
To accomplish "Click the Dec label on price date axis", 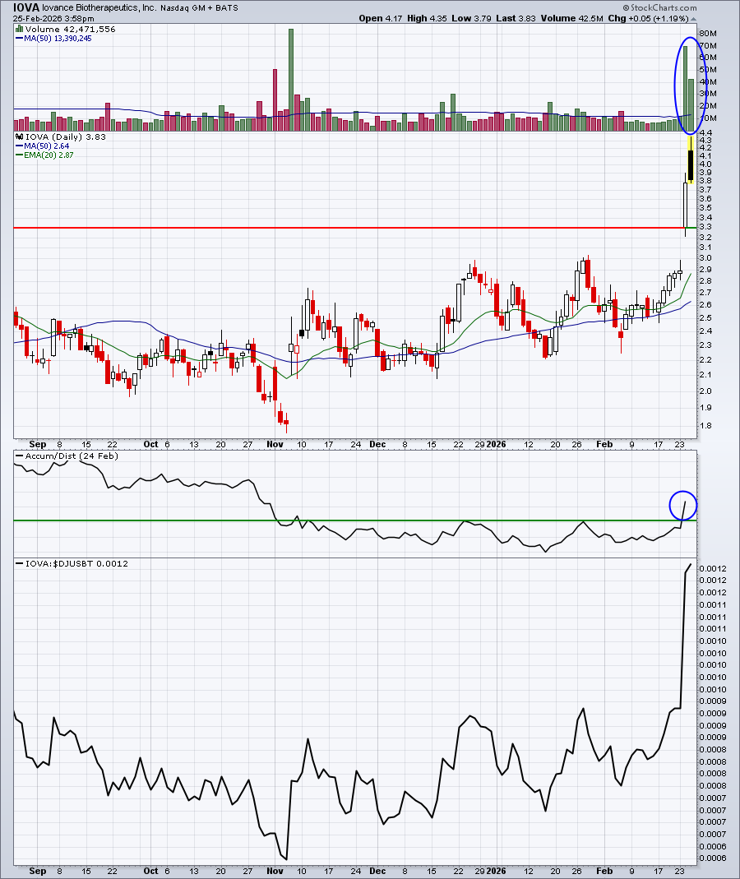I will pos(378,444).
